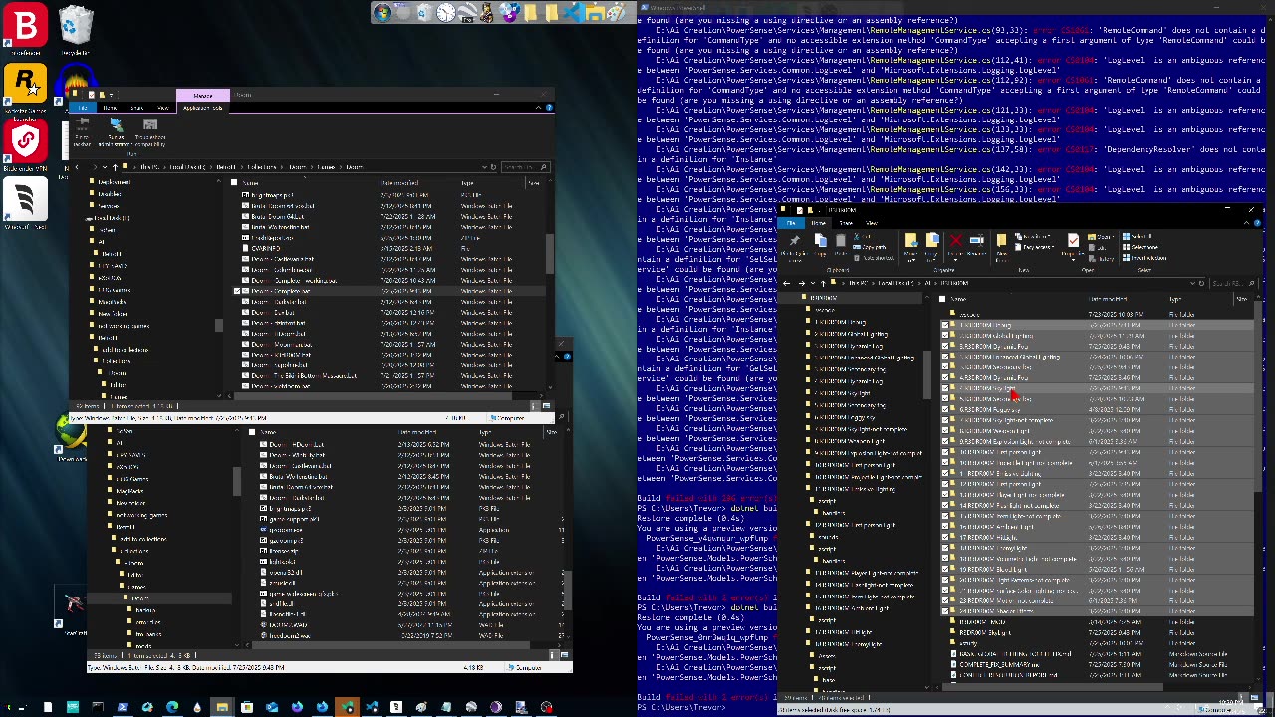Open the Bitdefender desktop shortcut
Image resolution: width=1275 pixels, height=717 pixels.
click(26, 30)
